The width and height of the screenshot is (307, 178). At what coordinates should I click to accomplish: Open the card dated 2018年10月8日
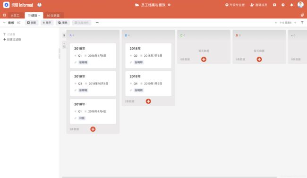93,84
